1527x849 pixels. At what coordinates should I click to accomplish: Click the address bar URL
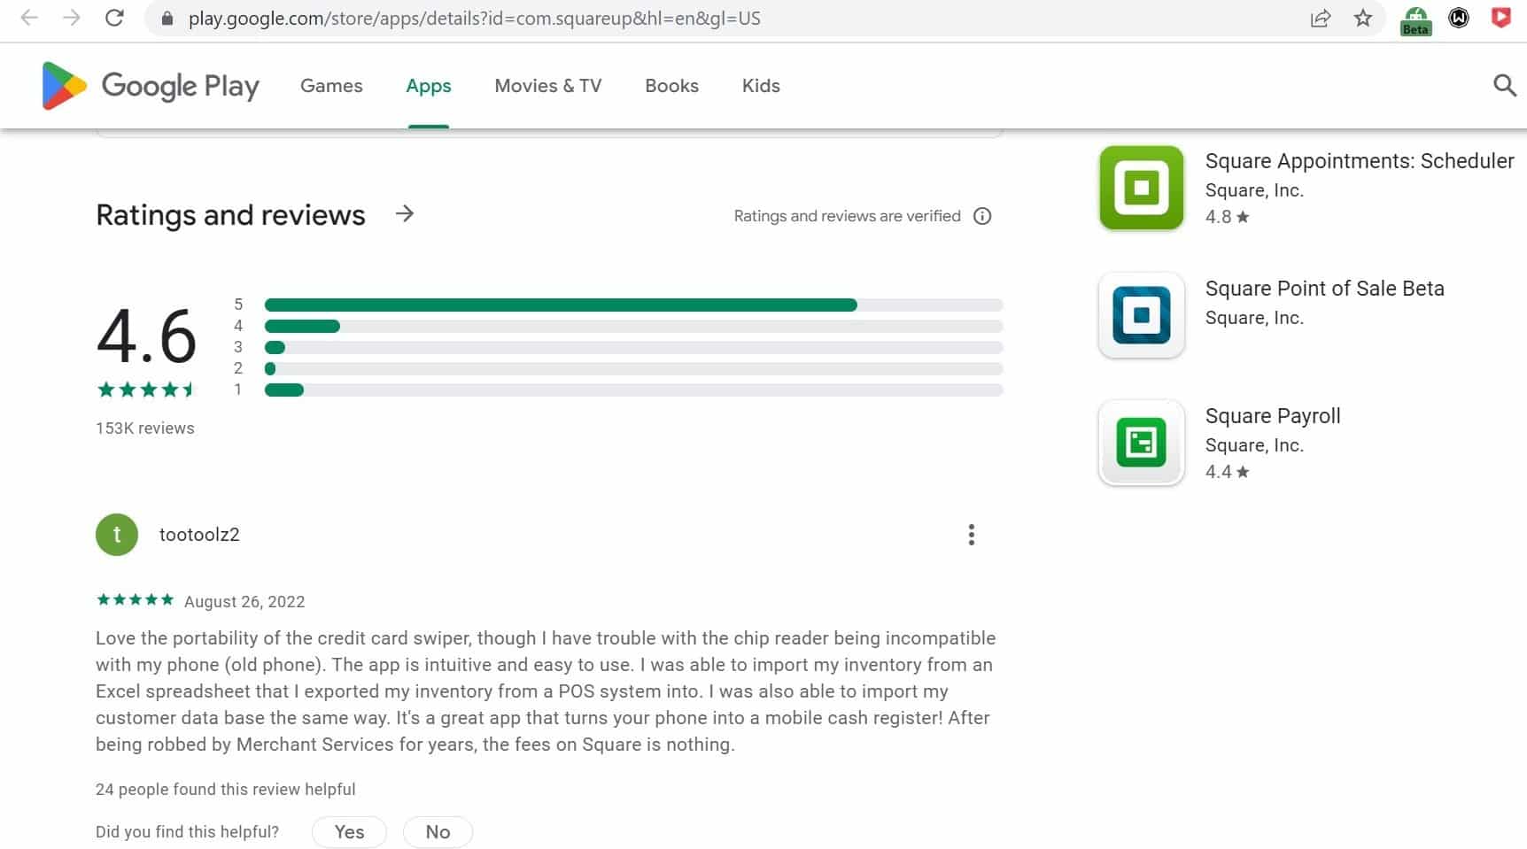click(474, 19)
